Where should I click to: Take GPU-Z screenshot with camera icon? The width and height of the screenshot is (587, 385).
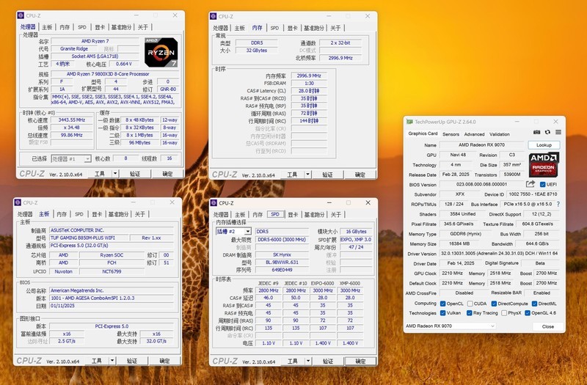coord(537,132)
